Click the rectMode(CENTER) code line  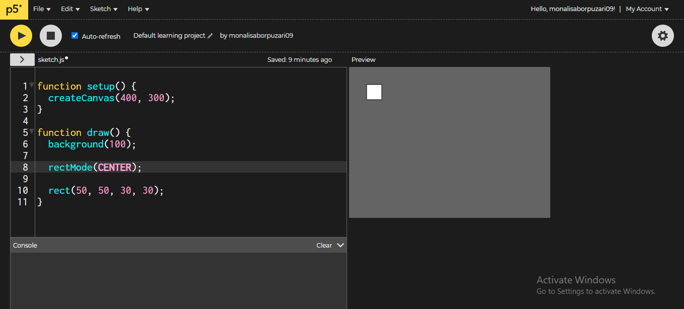(95, 167)
